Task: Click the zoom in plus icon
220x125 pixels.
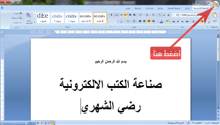Action: [2, 123]
